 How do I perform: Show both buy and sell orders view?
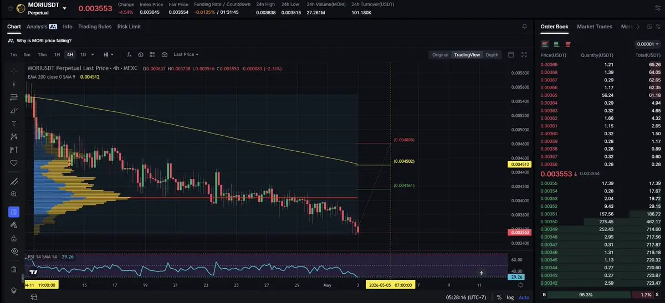(545, 44)
